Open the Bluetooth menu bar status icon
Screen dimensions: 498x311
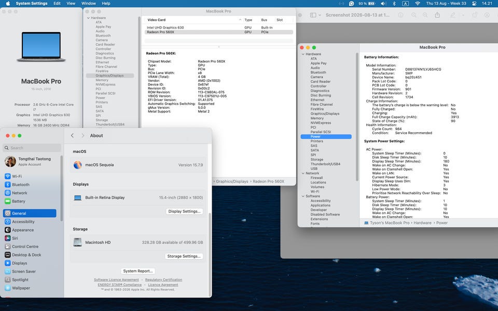394,4
